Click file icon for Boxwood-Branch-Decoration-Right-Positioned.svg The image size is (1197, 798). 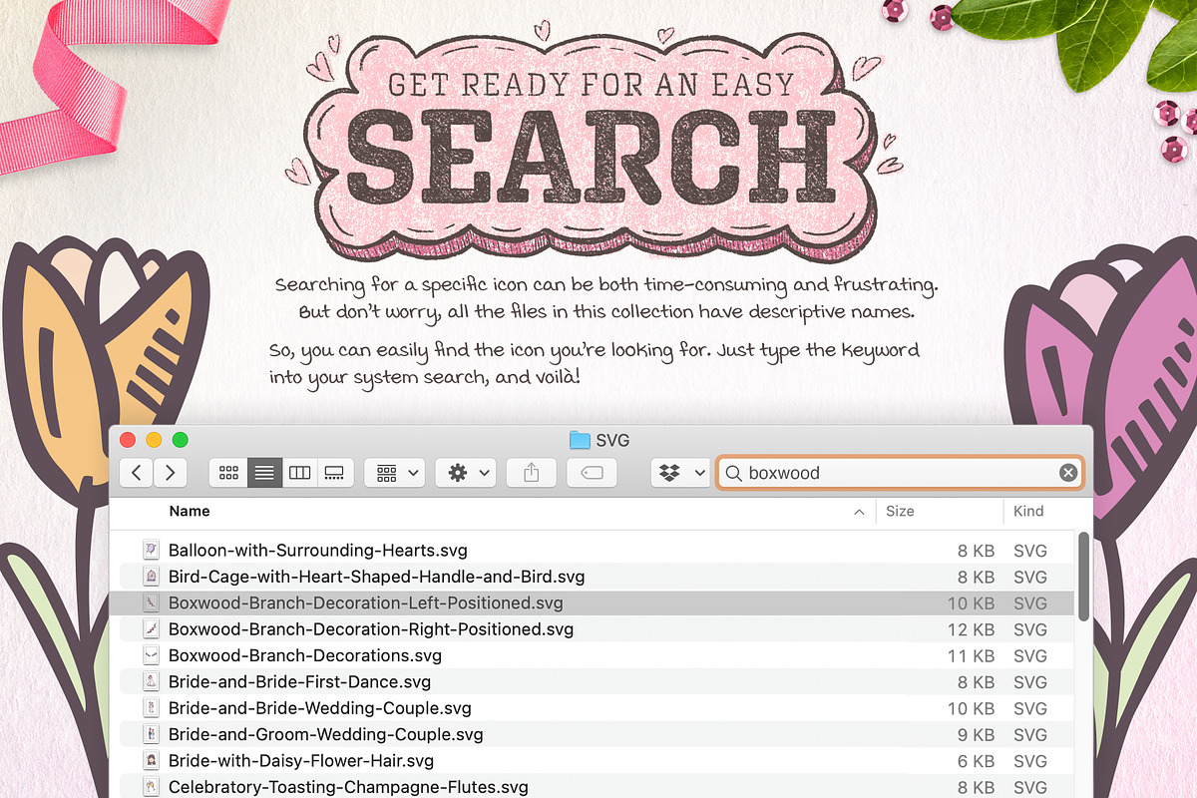click(x=151, y=629)
